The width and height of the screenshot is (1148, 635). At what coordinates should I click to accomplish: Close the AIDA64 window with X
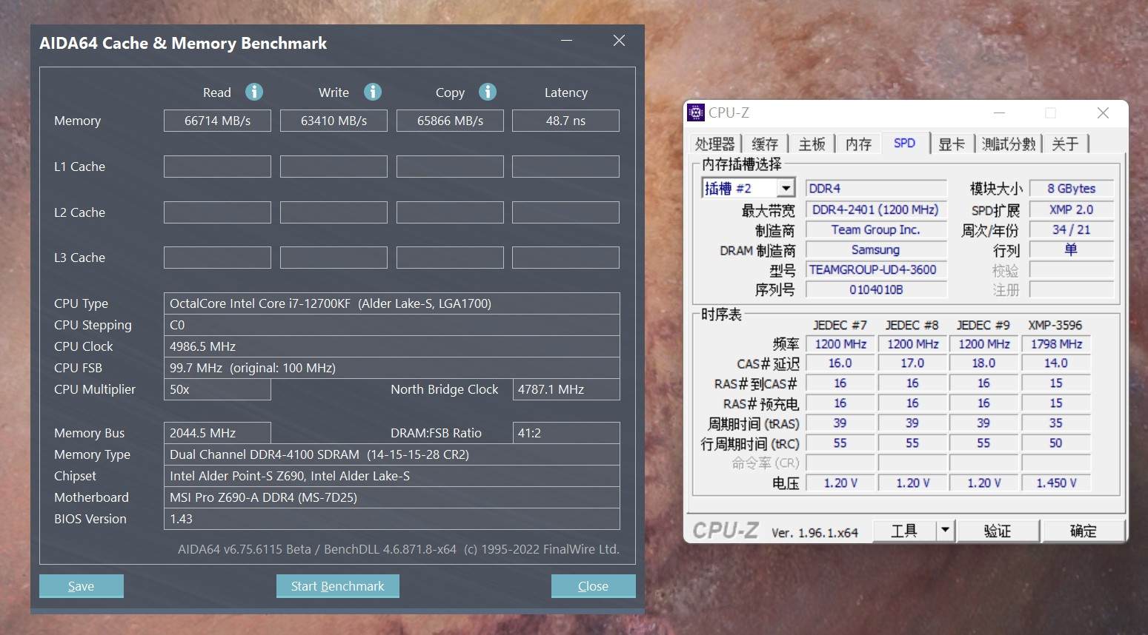[619, 41]
